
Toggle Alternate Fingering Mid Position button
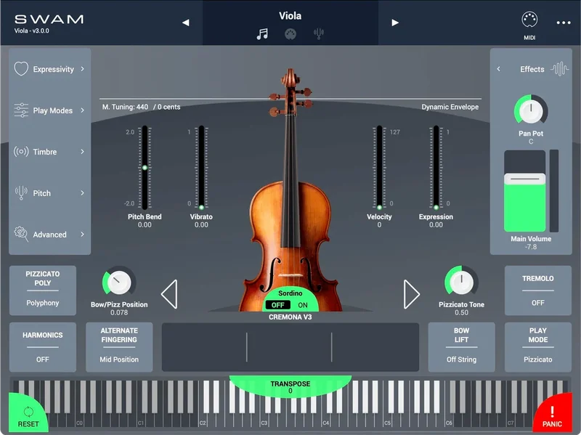[x=119, y=347]
